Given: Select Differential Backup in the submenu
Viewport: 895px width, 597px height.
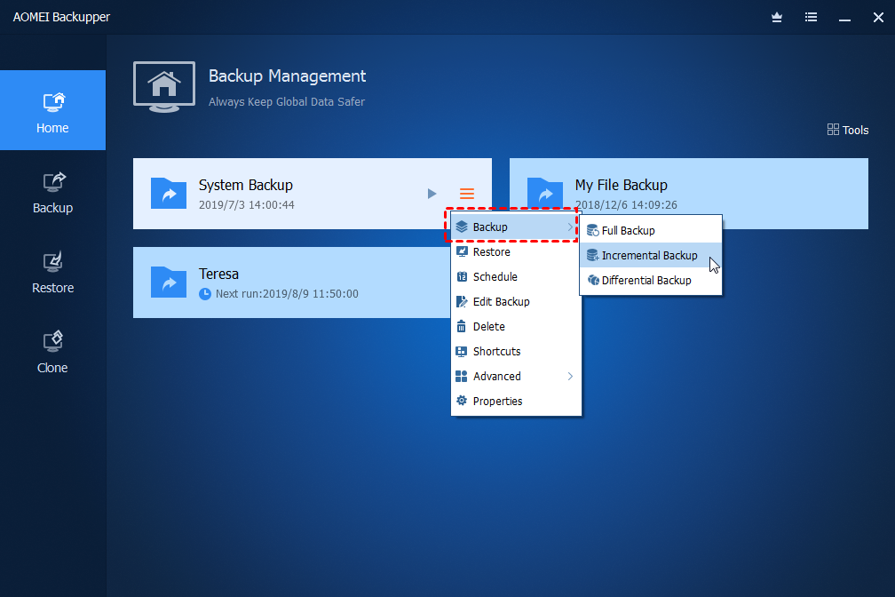Looking at the screenshot, I should click(x=651, y=280).
